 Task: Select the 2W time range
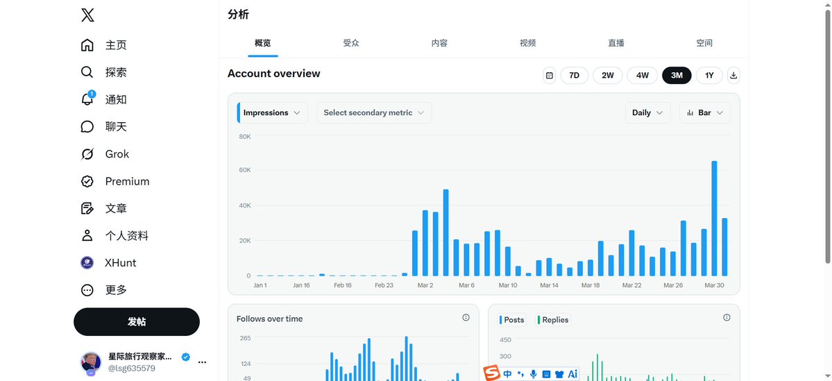[608, 76]
